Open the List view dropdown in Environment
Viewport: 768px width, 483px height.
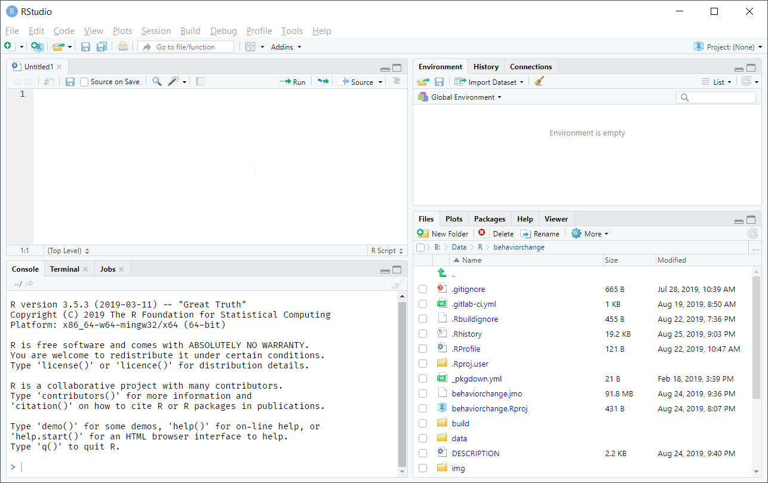click(717, 82)
